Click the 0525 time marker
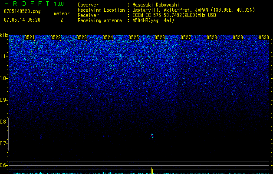This screenshot has height=174, width=273. 134,37
